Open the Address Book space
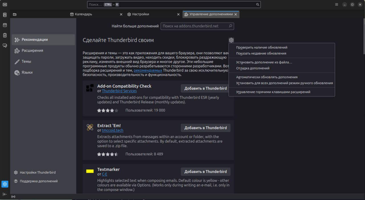Screen dimensions: 365x200 pyautogui.click(x=5, y=15)
